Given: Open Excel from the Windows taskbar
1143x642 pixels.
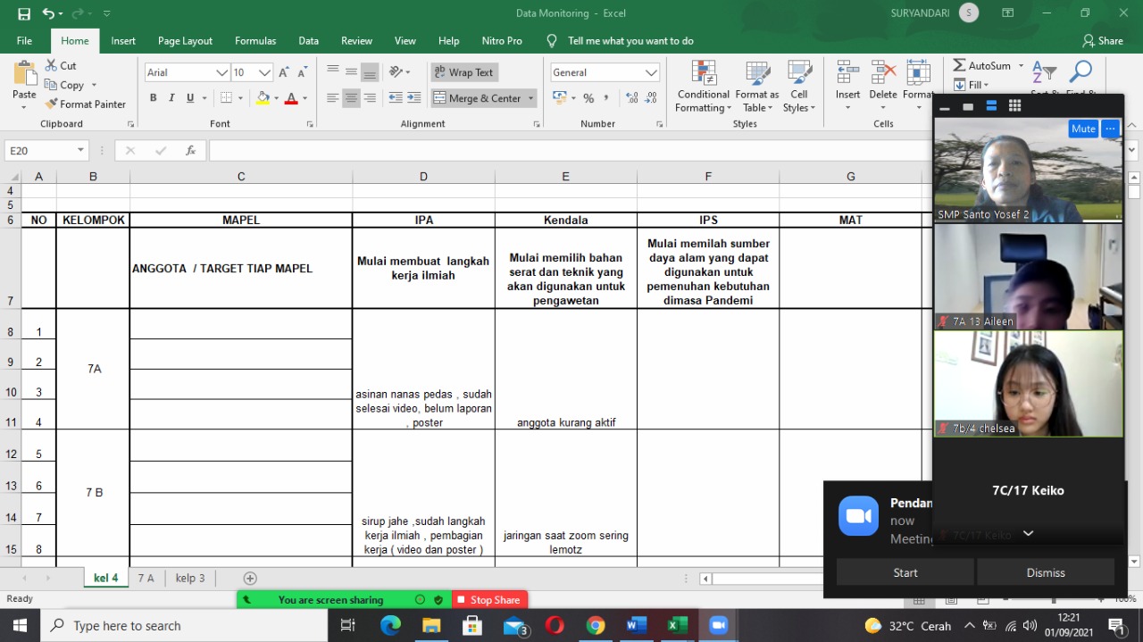Looking at the screenshot, I should point(677,626).
